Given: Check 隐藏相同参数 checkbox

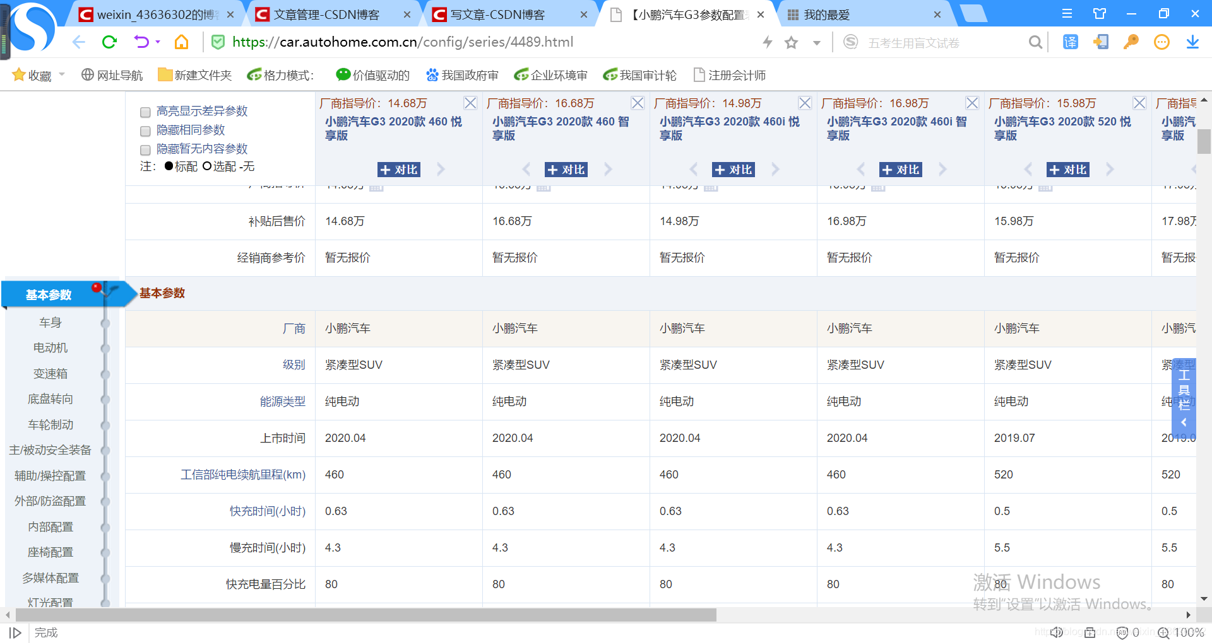Looking at the screenshot, I should [x=145, y=131].
